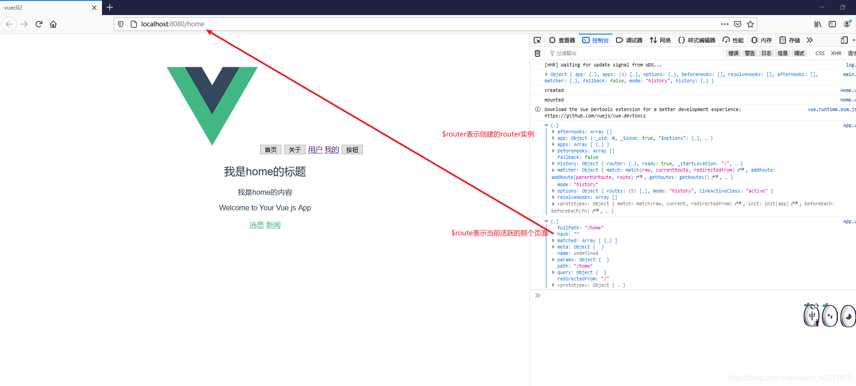Click the 关于 button

(x=295, y=149)
